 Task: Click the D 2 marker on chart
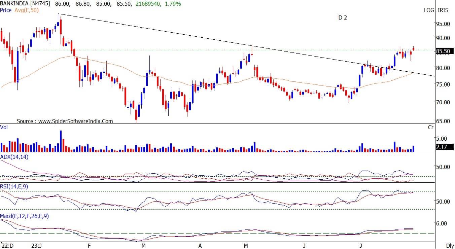pos(342,17)
